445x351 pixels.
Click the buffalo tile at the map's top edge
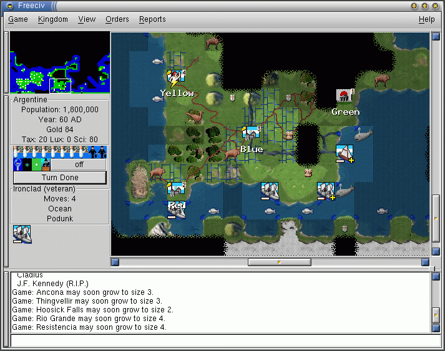pyautogui.click(x=213, y=42)
